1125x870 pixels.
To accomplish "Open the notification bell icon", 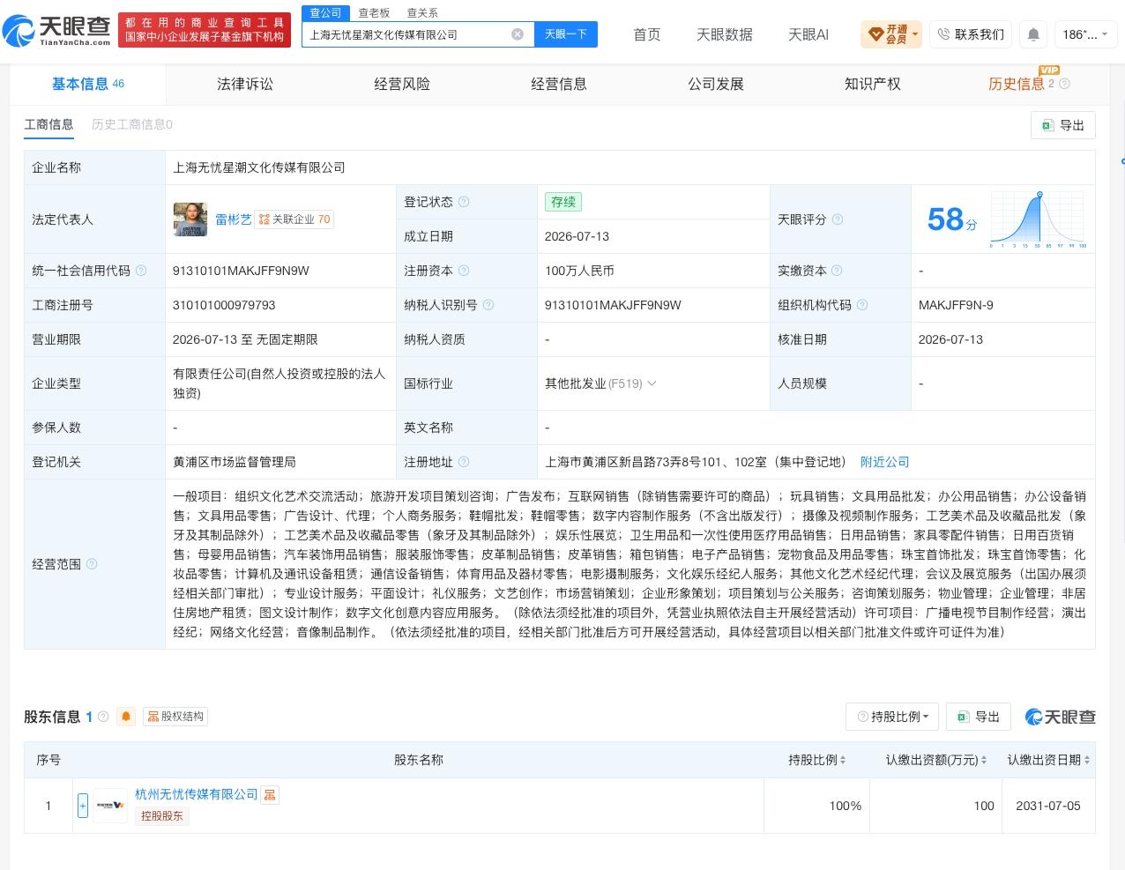I will coord(1033,34).
